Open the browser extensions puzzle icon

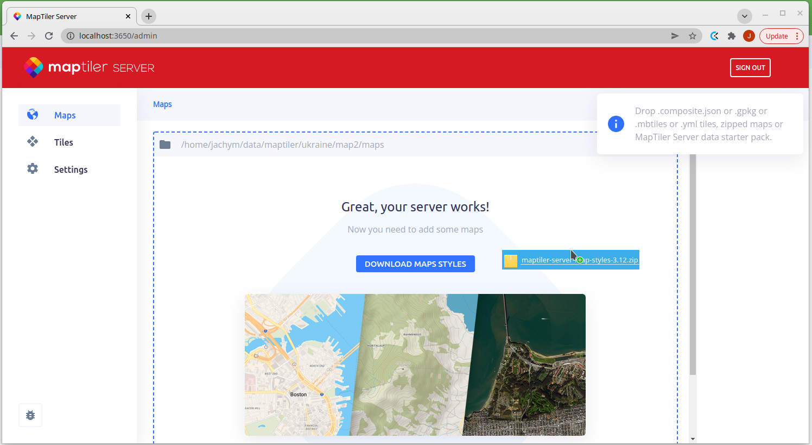click(x=732, y=36)
